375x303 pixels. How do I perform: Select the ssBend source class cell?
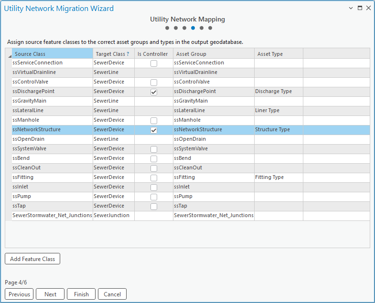pos(53,158)
